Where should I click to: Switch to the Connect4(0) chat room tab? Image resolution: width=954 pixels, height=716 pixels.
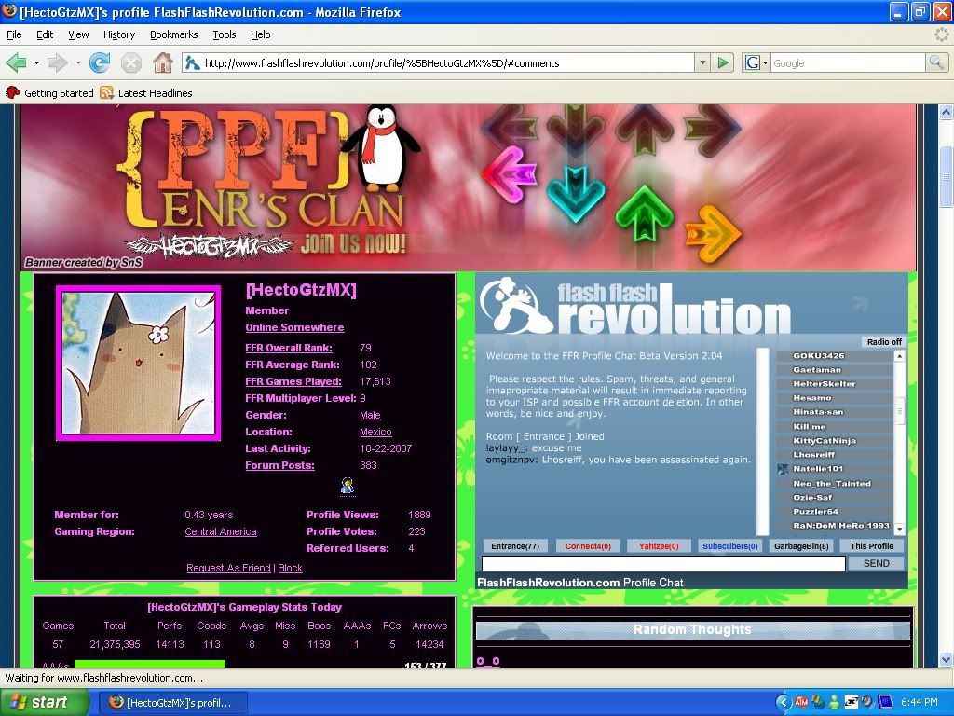pos(588,546)
